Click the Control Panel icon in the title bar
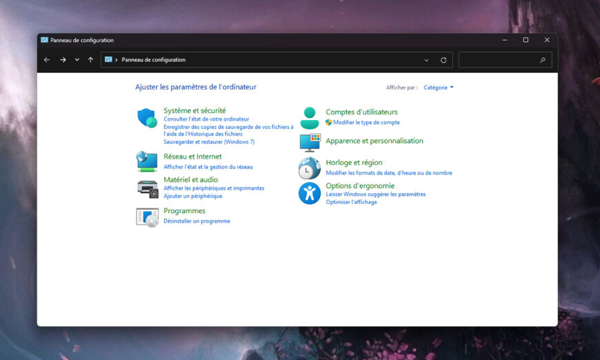 click(44, 40)
